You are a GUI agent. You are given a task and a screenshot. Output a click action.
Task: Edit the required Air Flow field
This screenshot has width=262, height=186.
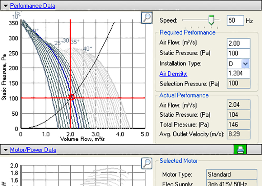[239, 43]
